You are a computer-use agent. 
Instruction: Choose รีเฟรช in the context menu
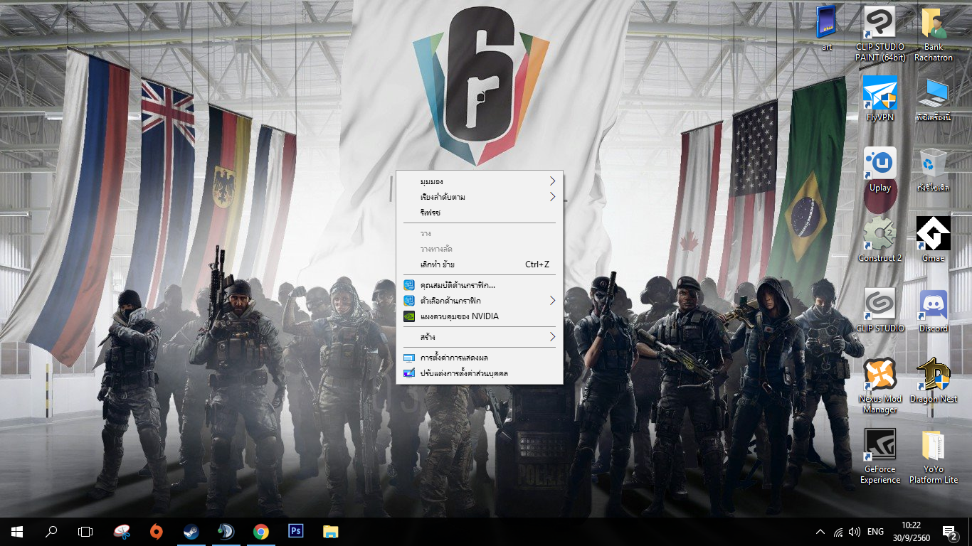pyautogui.click(x=479, y=213)
